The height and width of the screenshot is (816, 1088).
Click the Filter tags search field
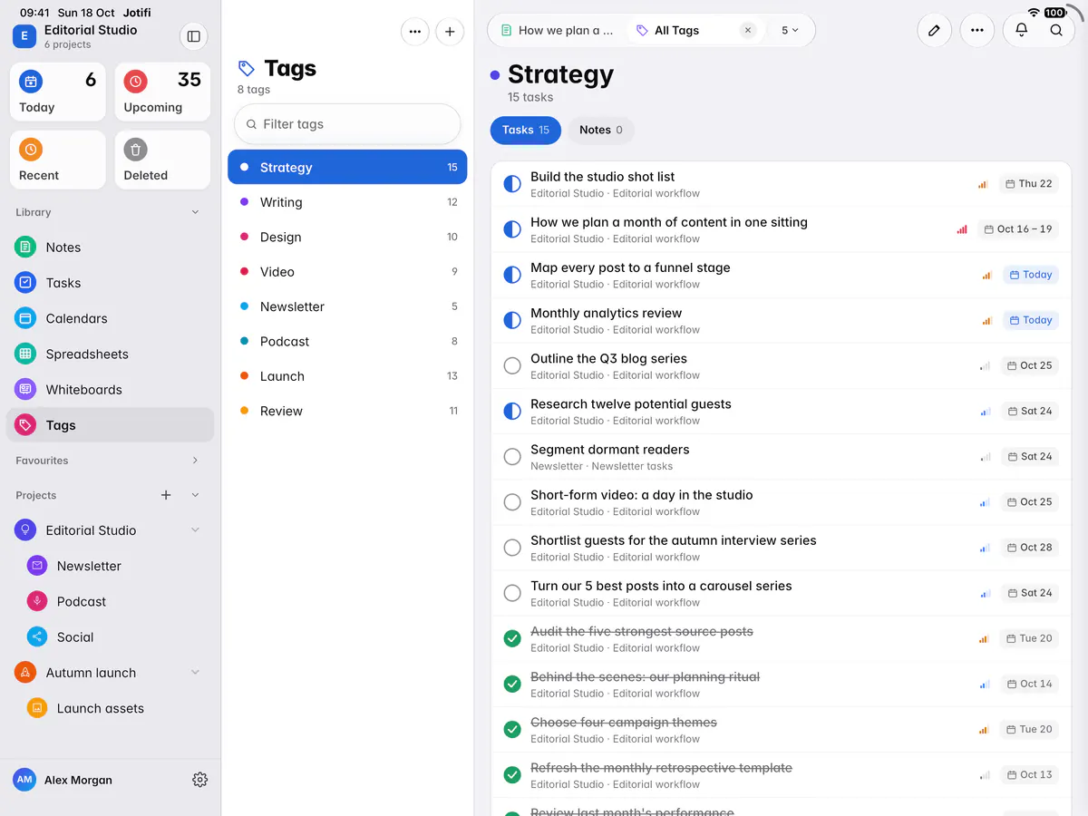tap(347, 124)
